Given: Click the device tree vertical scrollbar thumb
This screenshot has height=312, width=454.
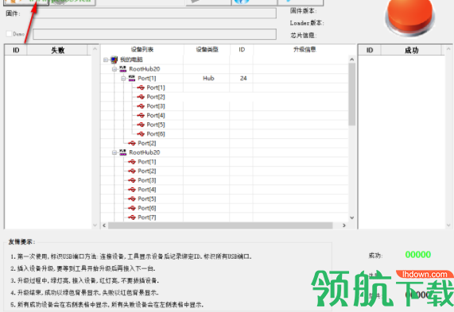Looking at the screenshot, I should (x=351, y=94).
